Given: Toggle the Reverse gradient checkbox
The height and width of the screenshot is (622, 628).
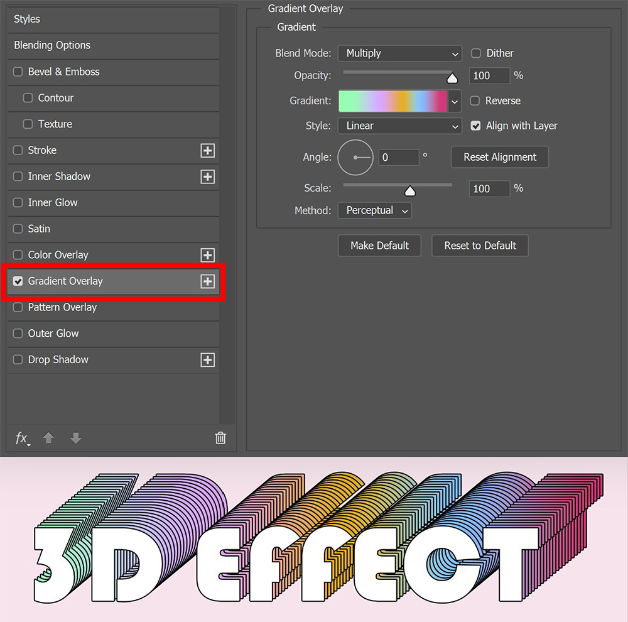Looking at the screenshot, I should tap(475, 101).
